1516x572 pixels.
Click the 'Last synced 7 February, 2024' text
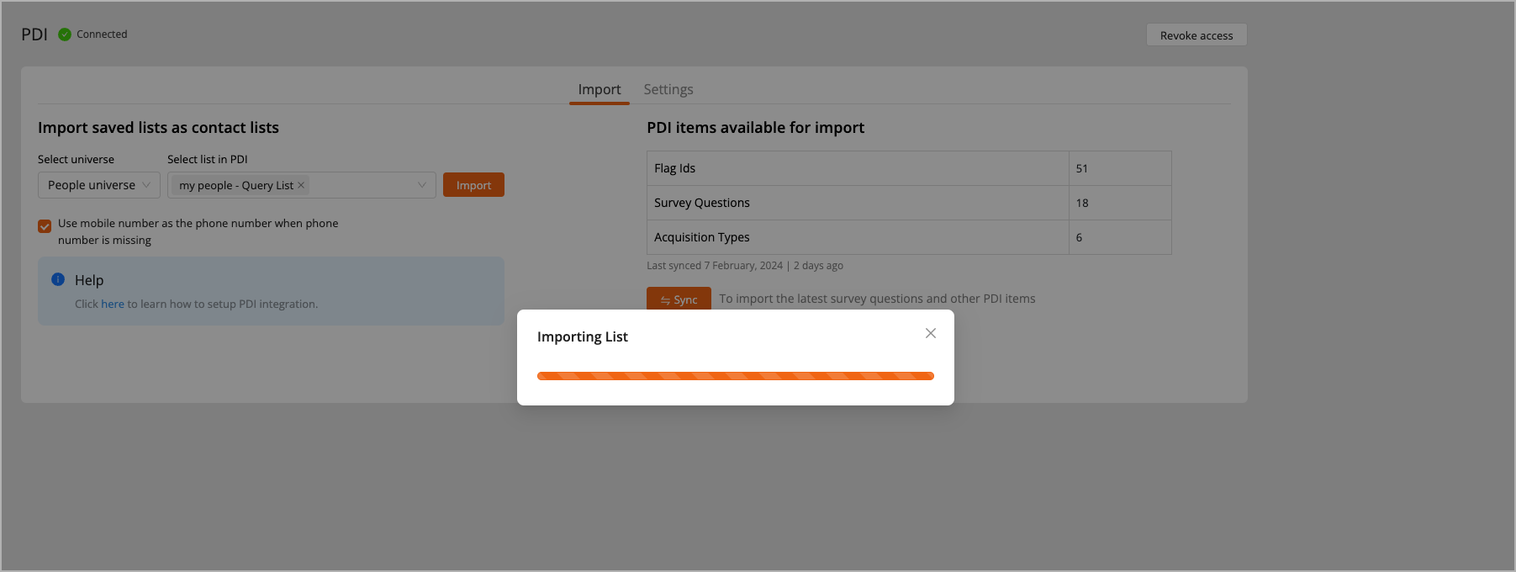(715, 266)
